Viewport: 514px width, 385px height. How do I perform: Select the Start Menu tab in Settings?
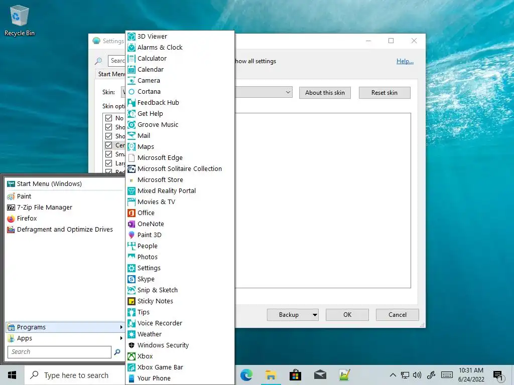click(111, 74)
